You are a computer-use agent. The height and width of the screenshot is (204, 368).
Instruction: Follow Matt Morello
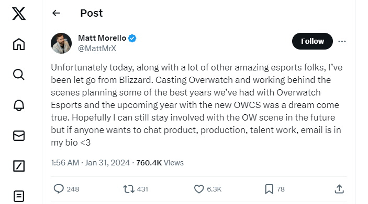click(x=313, y=41)
